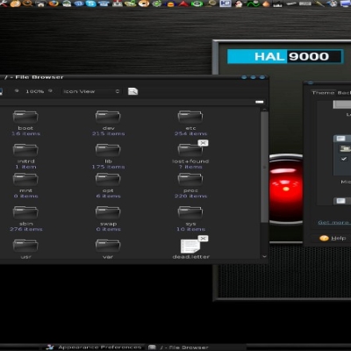Click the red triangle icon in top panel
This screenshot has width=351, height=351.
pos(183,4)
